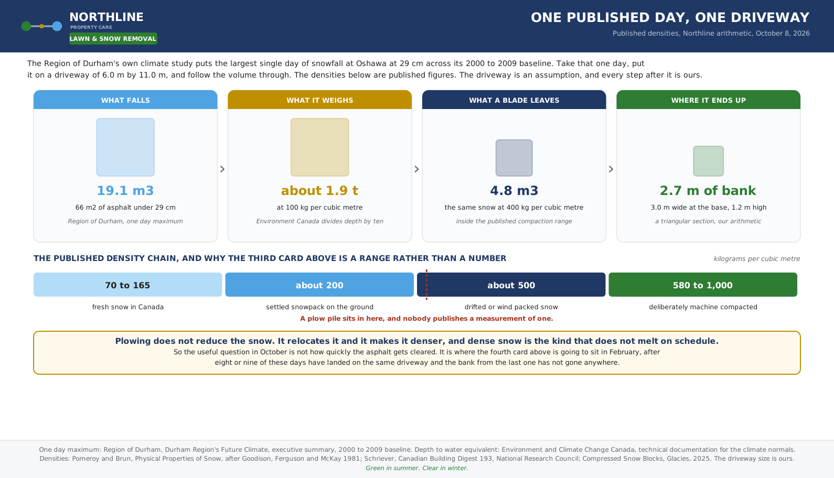Click 'inside the published compaction range' note
Screen dimensions: 834x478
point(514,221)
